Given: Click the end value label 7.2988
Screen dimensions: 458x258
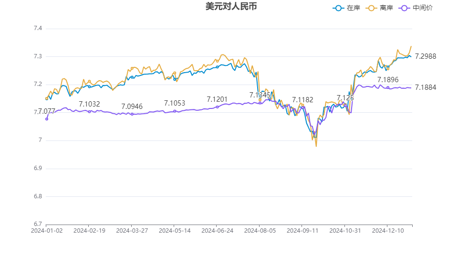Looking at the screenshot, I should (426, 56).
